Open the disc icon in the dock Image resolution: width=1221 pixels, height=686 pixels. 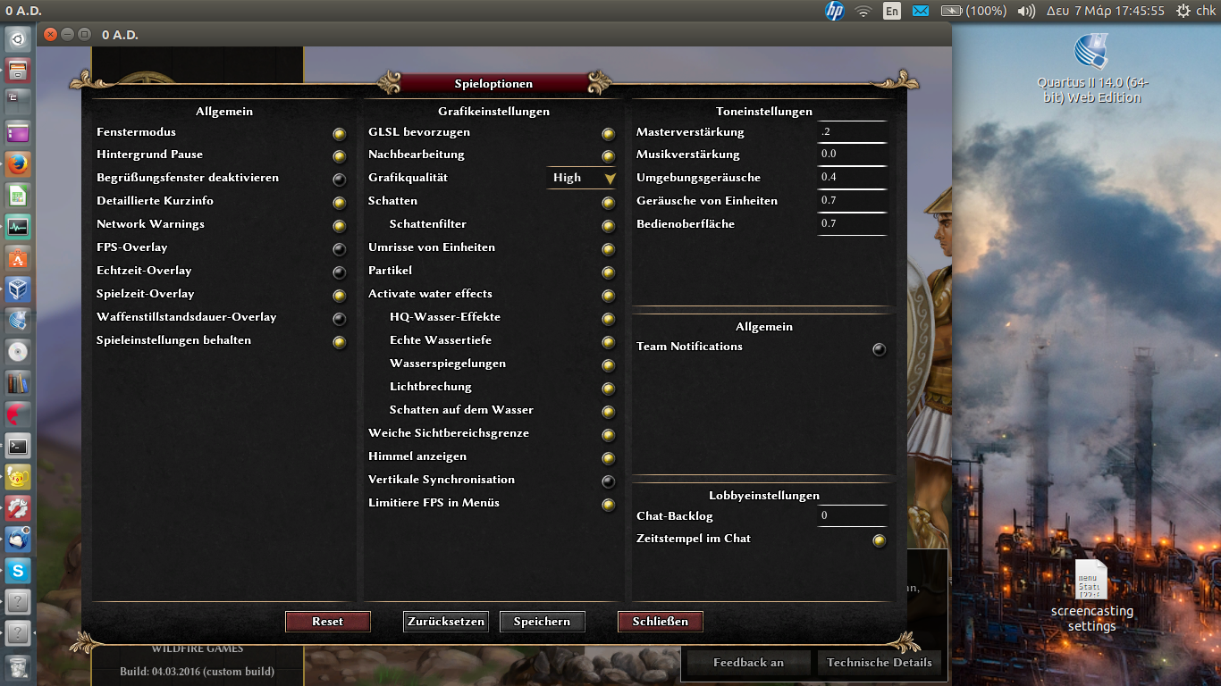pos(18,352)
